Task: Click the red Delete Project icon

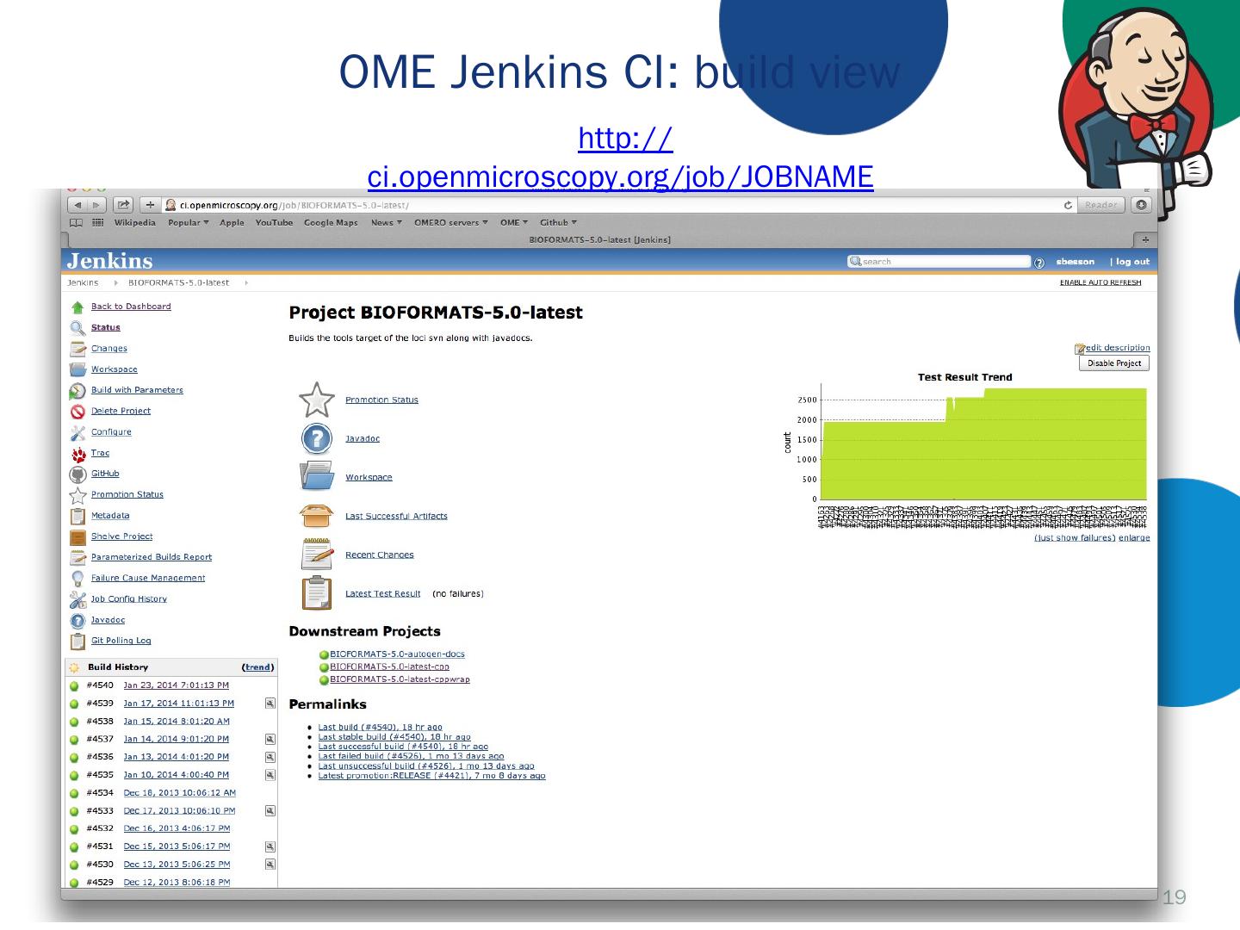Action: tap(77, 412)
